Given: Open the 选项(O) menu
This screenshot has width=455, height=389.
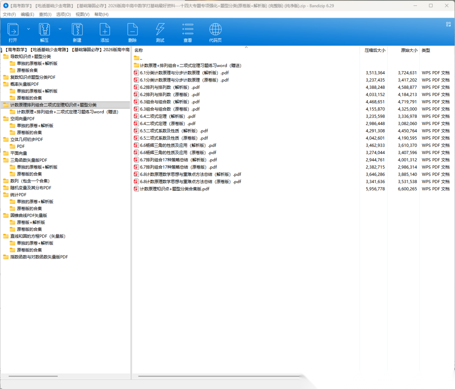Looking at the screenshot, I should [63, 14].
